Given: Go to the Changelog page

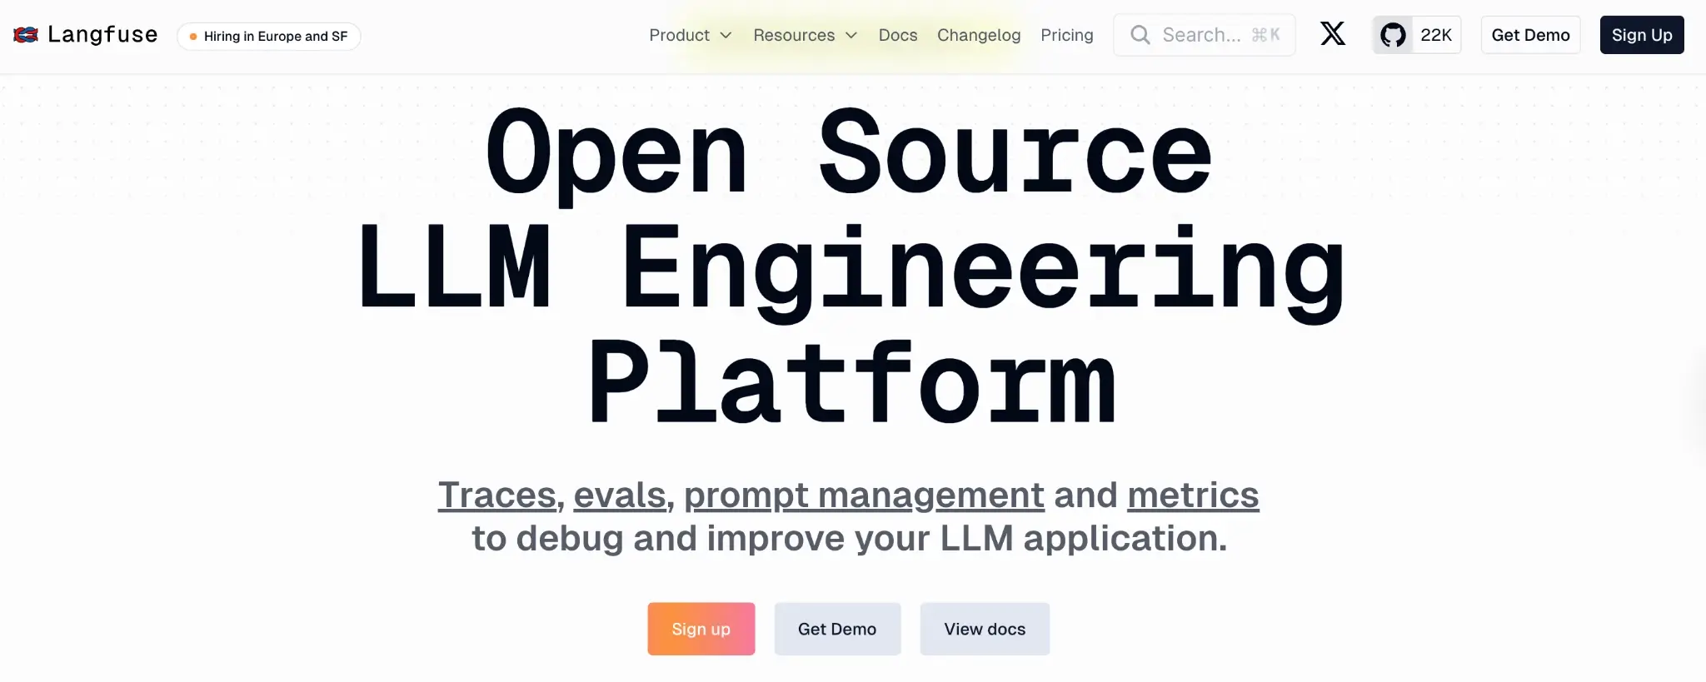Looking at the screenshot, I should 978,35.
